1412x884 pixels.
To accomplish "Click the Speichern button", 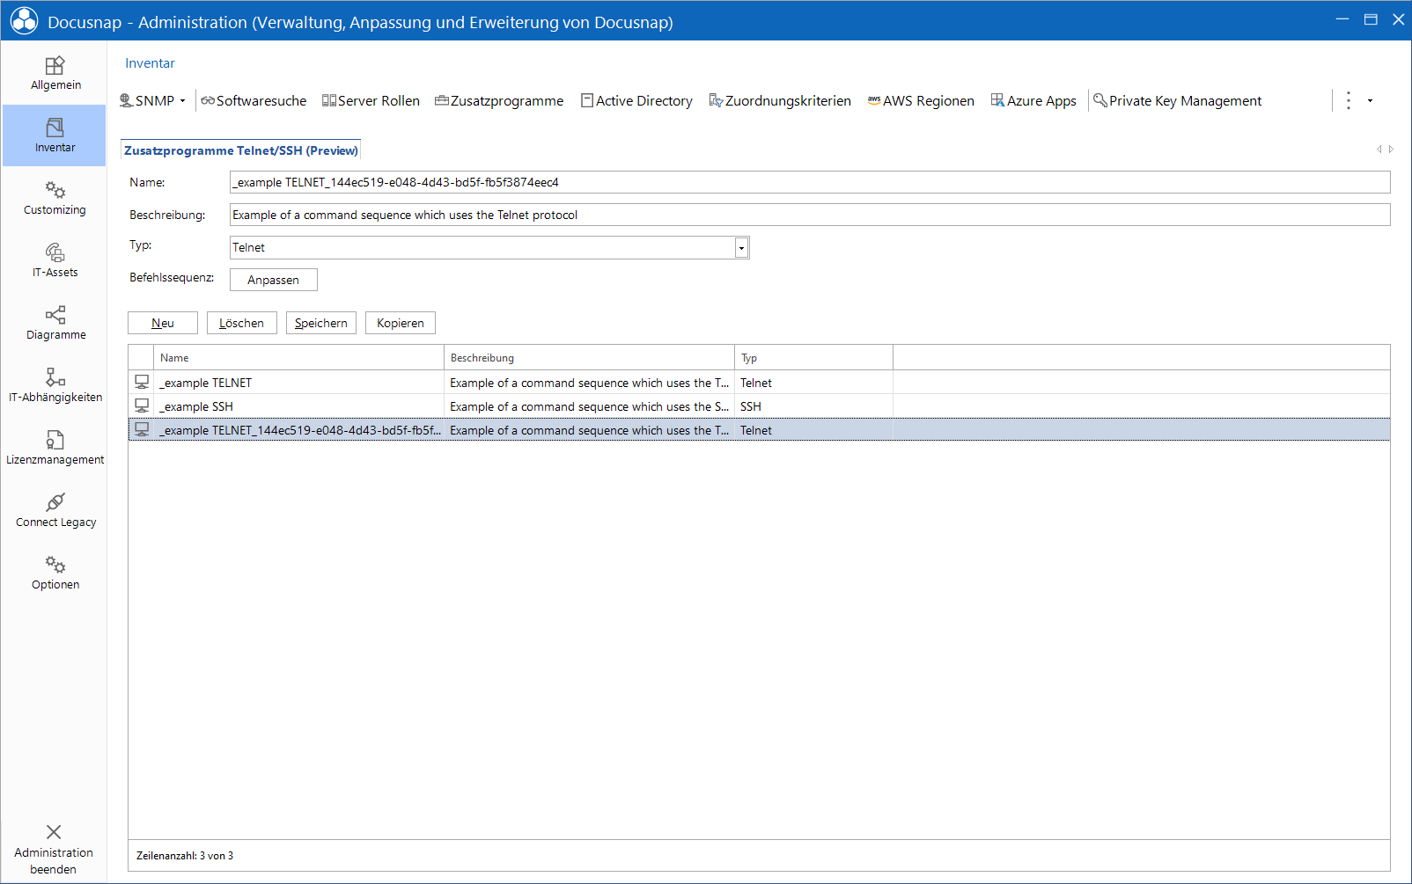I will 320,323.
